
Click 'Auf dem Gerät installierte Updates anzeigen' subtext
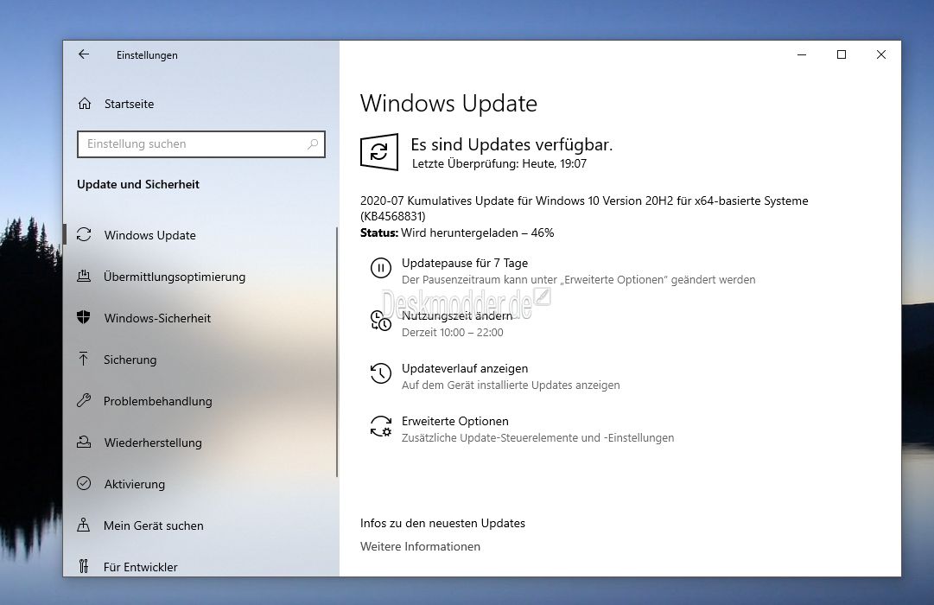click(511, 385)
